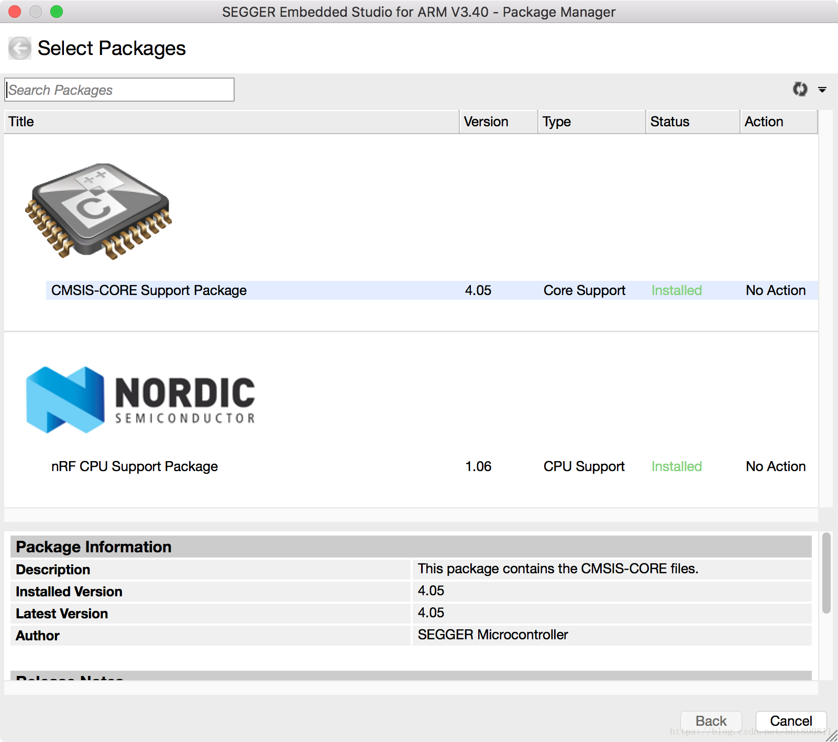Viewport: 838px width, 742px height.
Task: Select the CMSIS-CORE Support Package row
Action: tap(432, 290)
